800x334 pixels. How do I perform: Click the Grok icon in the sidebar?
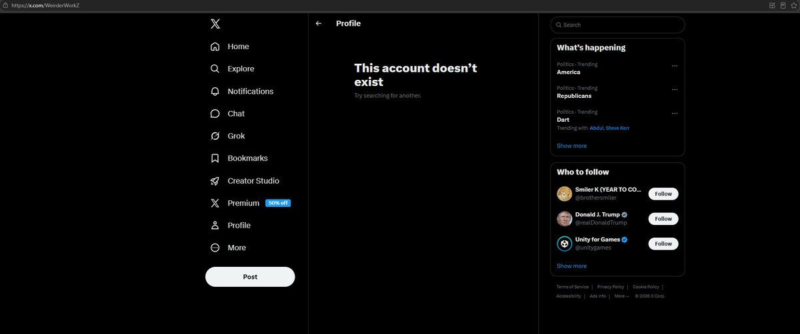coord(215,136)
